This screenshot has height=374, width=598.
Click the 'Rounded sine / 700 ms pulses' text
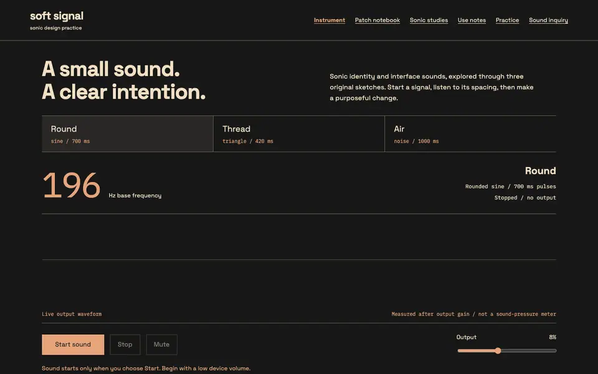click(x=510, y=186)
